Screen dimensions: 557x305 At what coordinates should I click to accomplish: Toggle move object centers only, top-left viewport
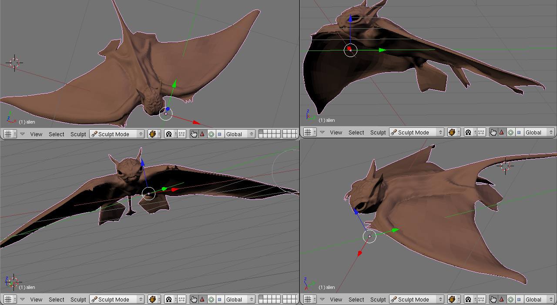(182, 134)
